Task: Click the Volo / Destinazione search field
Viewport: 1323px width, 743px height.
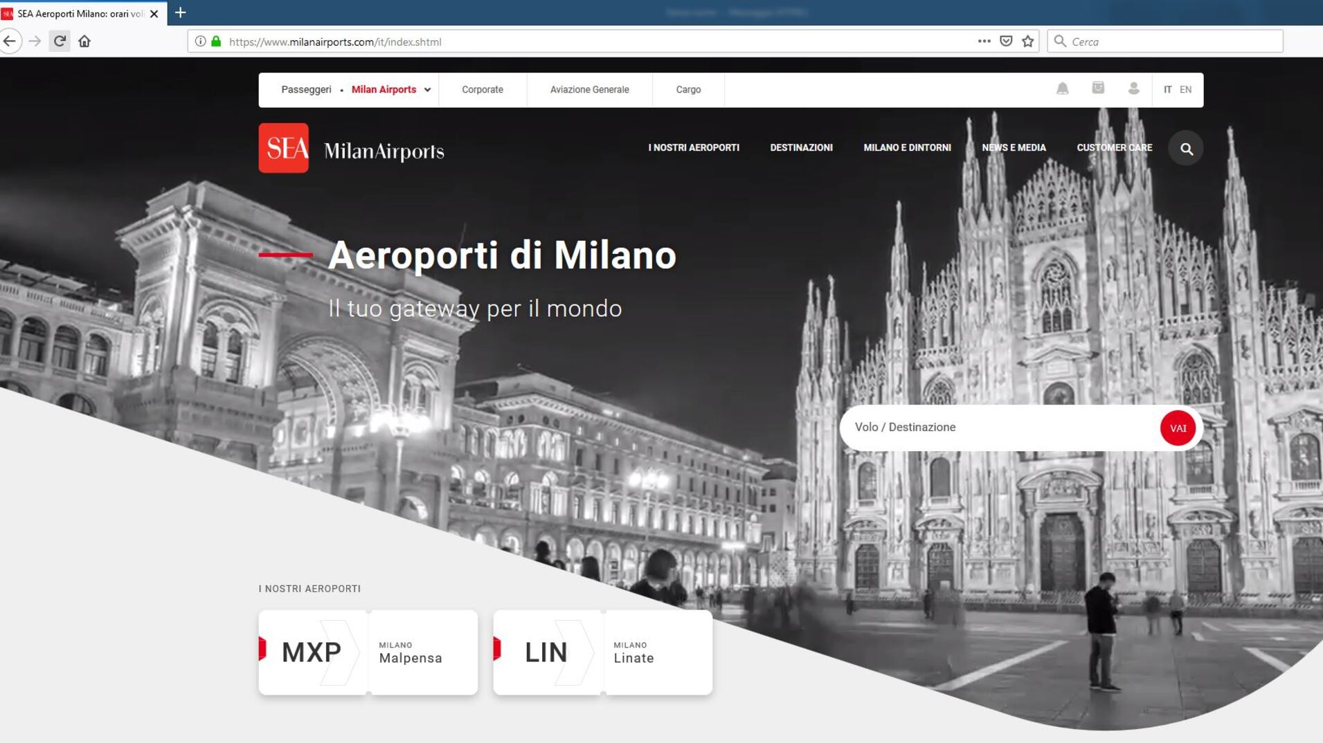Action: 999,428
